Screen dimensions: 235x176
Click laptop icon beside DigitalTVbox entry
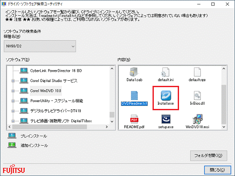coord(24,121)
